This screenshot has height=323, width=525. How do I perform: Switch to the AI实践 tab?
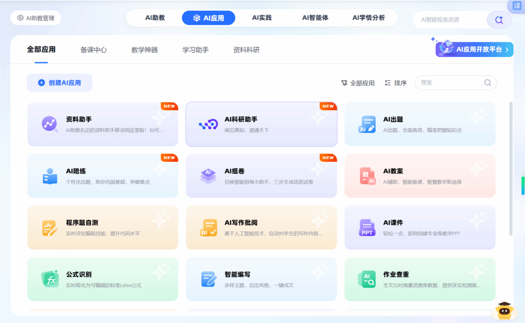tap(262, 18)
